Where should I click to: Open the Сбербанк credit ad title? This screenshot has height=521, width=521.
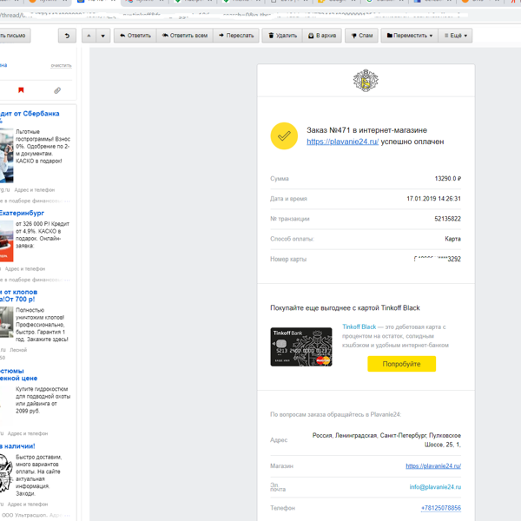click(30, 114)
